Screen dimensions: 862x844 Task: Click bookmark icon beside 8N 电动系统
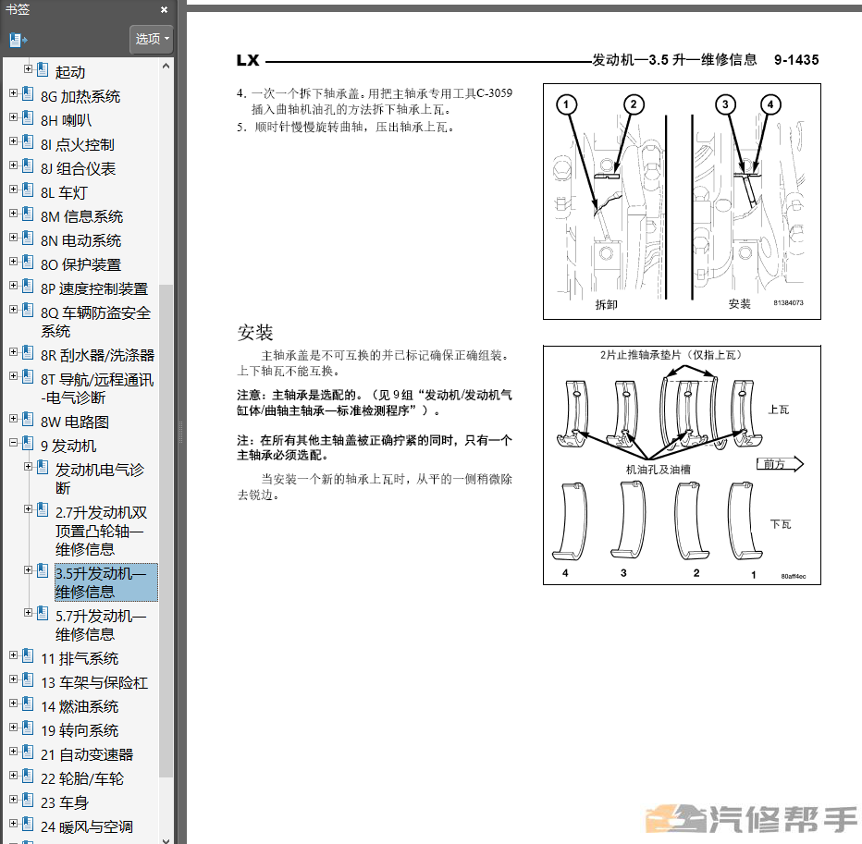tap(28, 238)
